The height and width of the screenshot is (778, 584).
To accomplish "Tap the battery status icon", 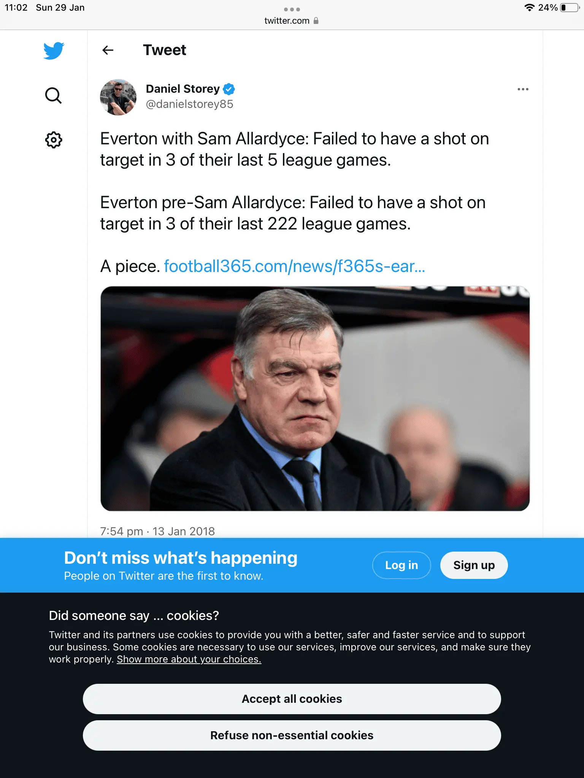I will (570, 8).
